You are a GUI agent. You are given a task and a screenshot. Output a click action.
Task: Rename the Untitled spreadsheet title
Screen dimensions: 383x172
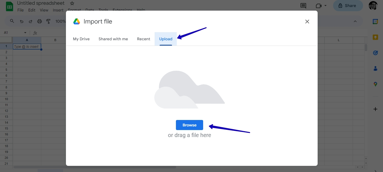coord(41,3)
